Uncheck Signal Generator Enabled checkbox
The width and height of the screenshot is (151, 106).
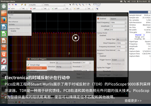click(x=98, y=19)
